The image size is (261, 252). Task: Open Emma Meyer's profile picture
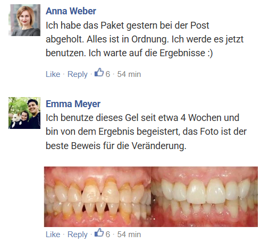pos(24,113)
